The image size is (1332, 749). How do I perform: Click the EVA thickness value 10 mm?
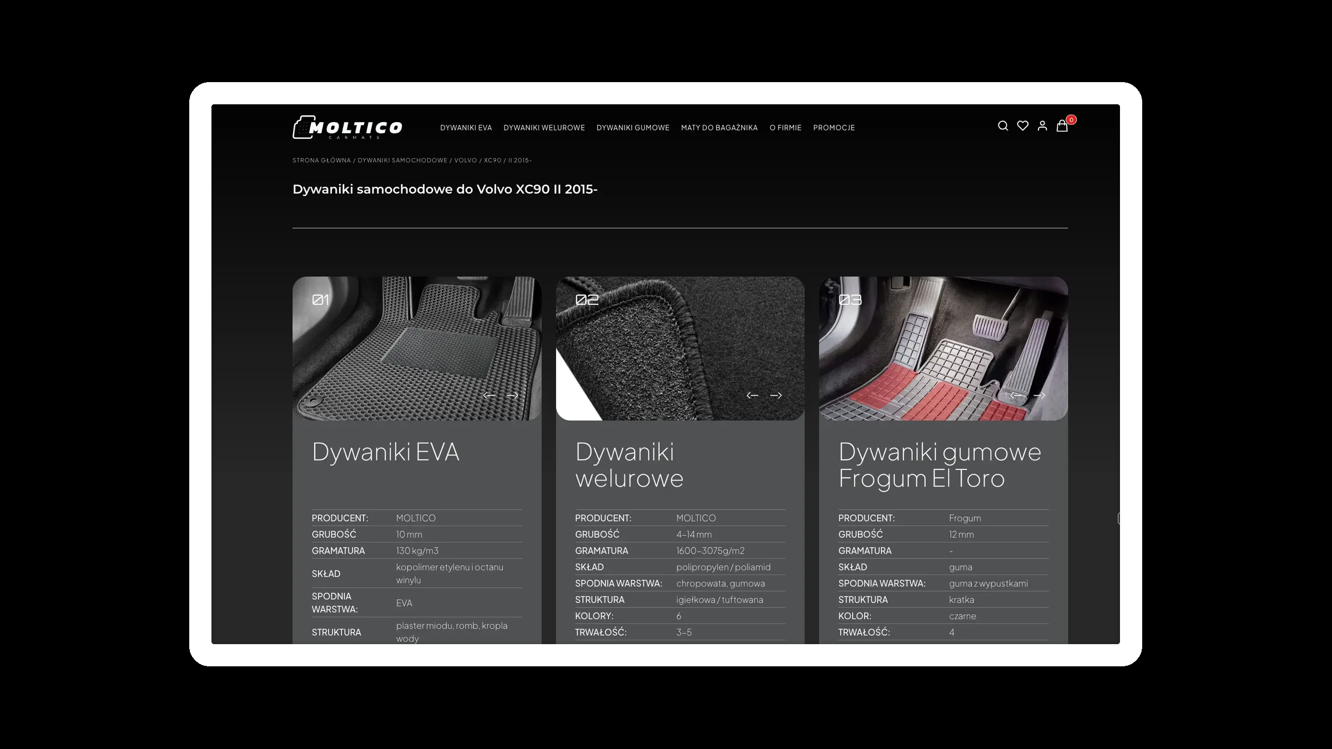[x=409, y=534]
